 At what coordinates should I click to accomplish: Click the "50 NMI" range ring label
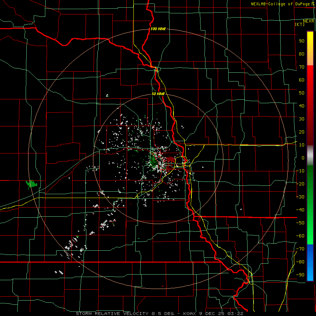tap(158, 94)
